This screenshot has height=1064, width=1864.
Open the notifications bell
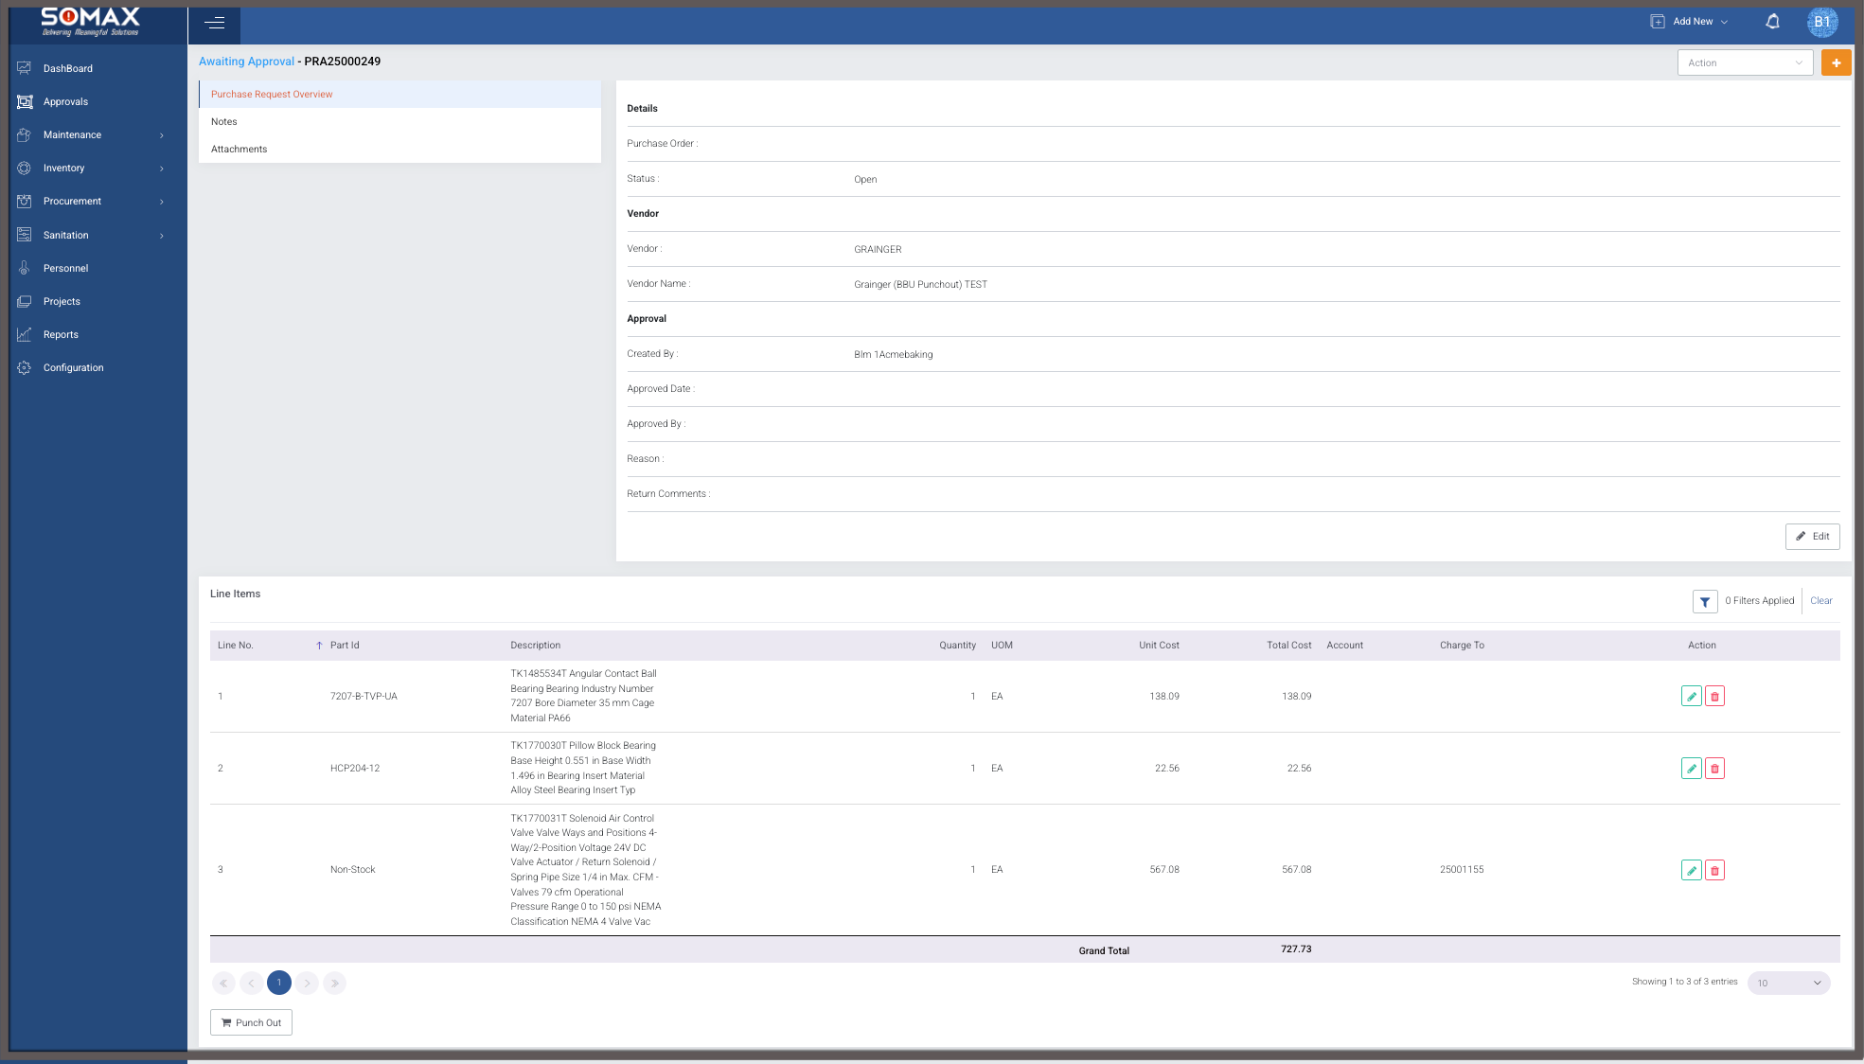point(1772,22)
